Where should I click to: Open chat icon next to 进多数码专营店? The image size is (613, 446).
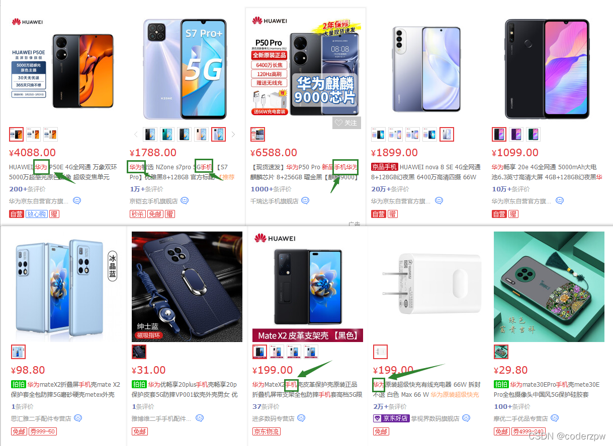[x=301, y=418]
